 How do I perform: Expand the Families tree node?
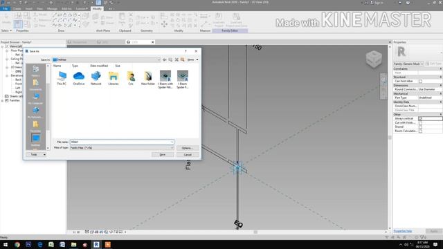pyautogui.click(x=3, y=100)
